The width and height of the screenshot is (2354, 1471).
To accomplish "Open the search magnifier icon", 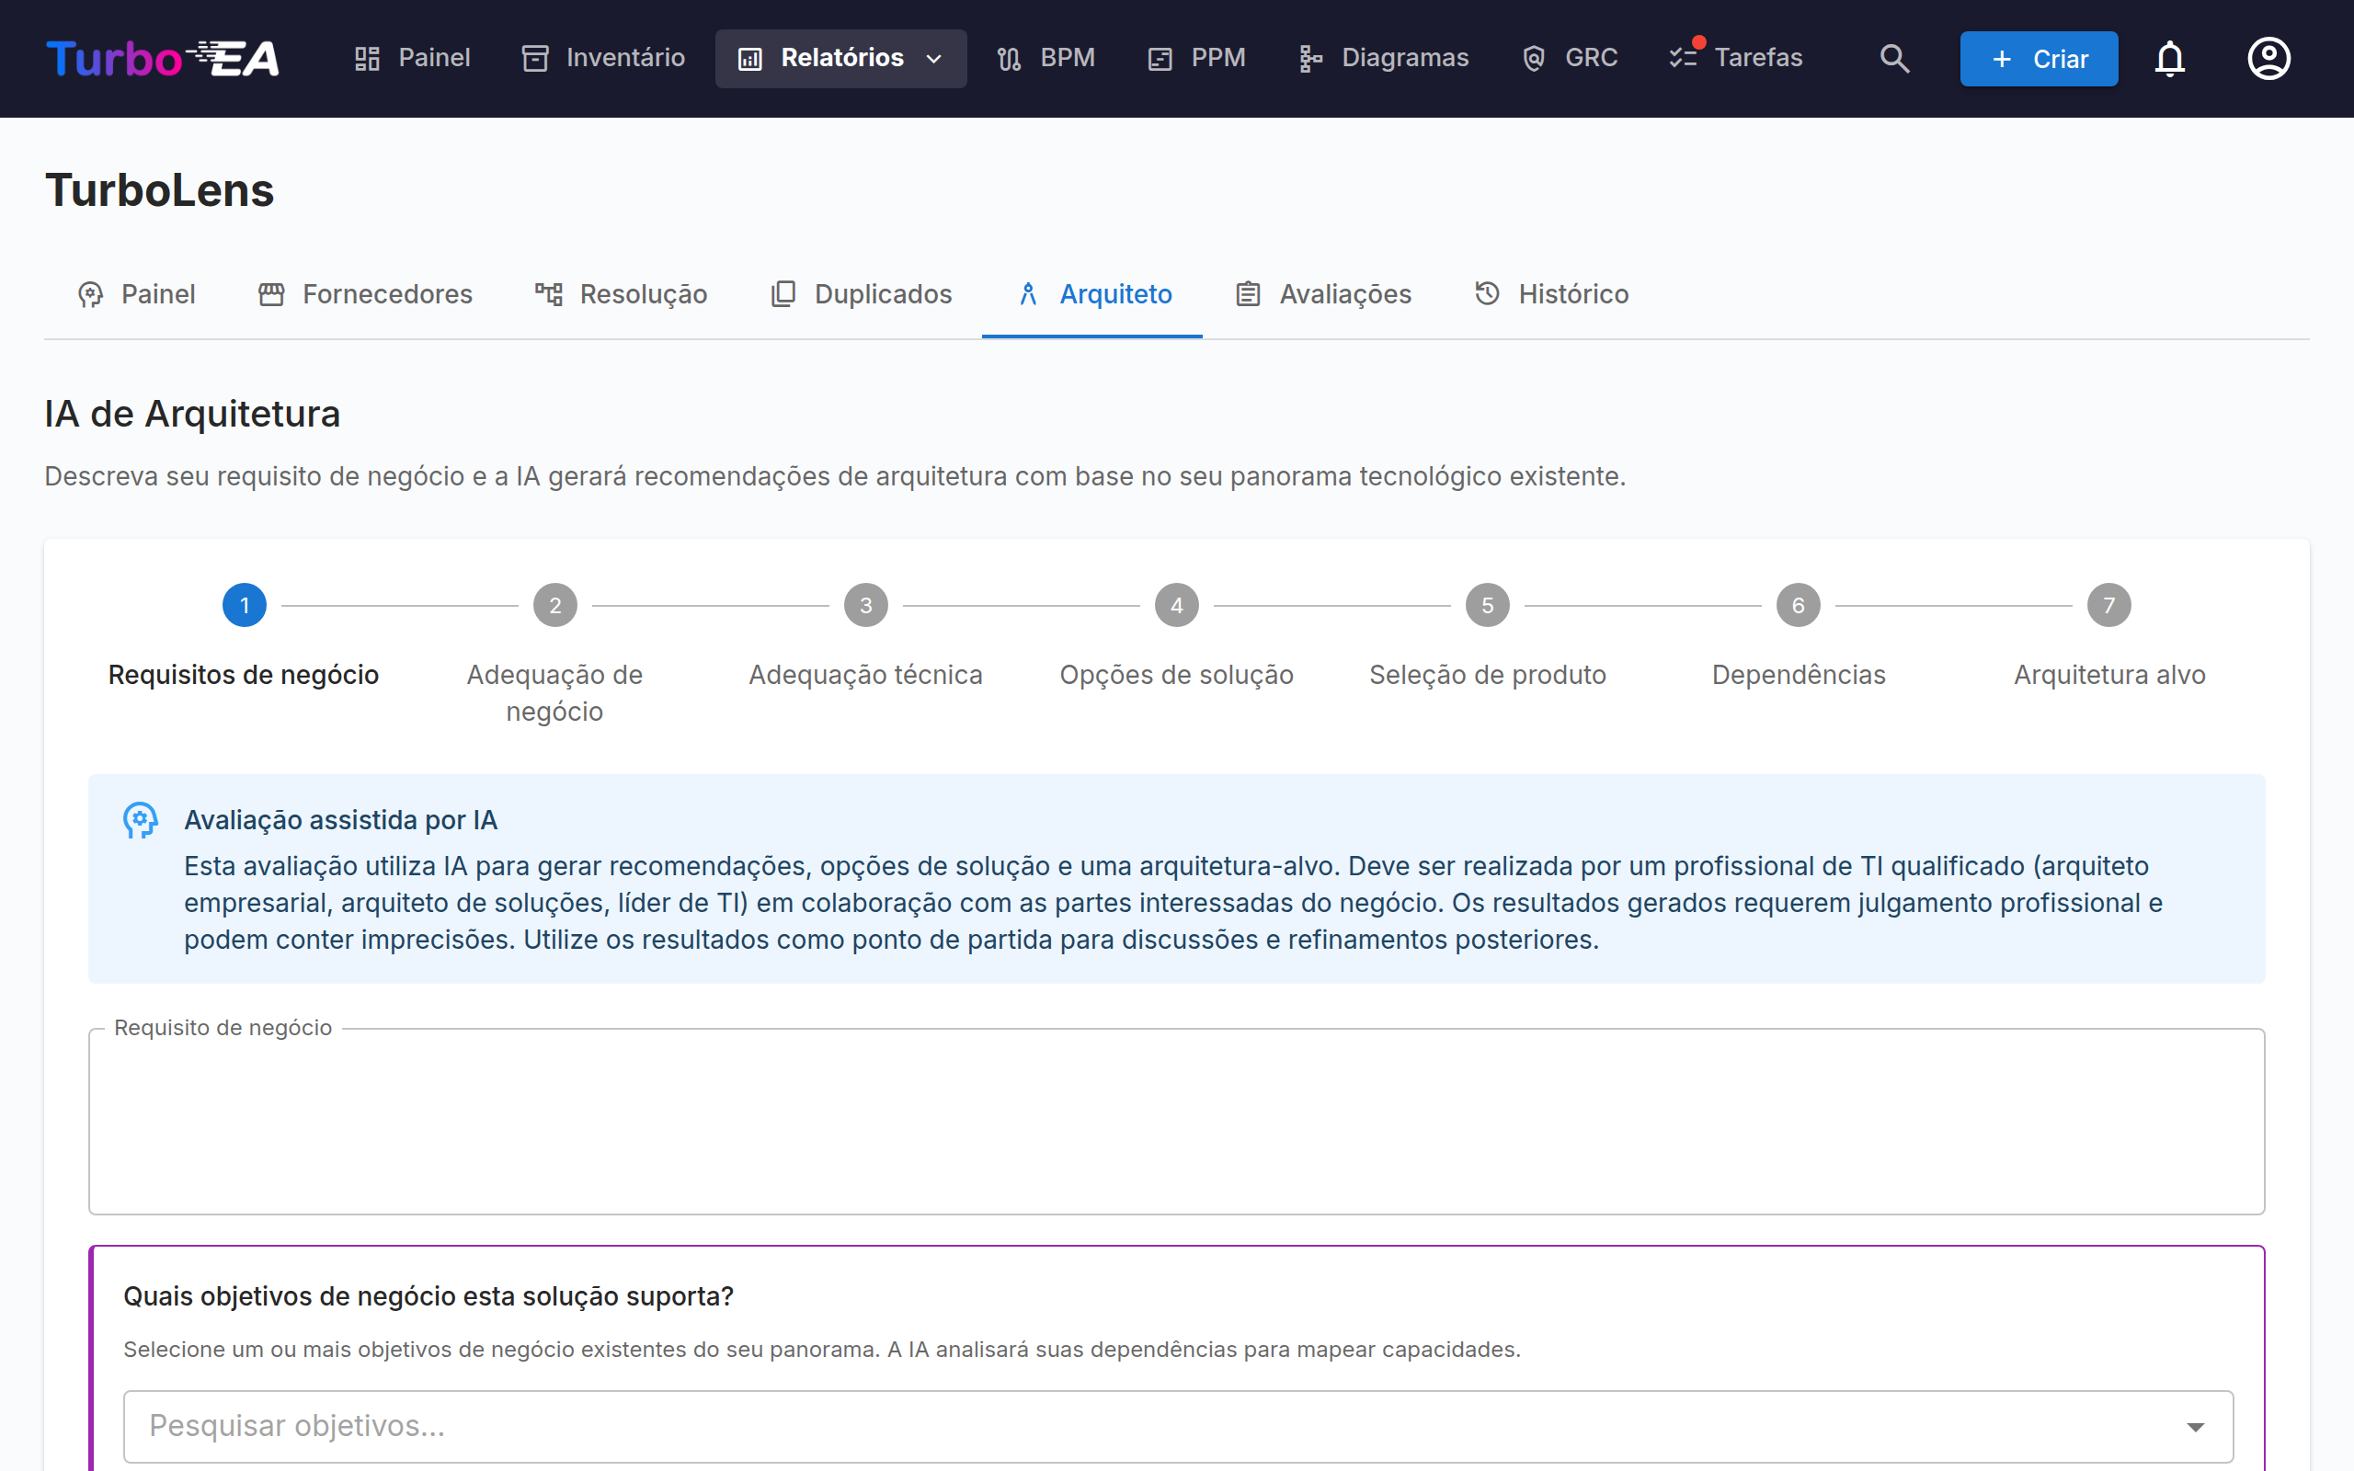I will pos(1894,58).
